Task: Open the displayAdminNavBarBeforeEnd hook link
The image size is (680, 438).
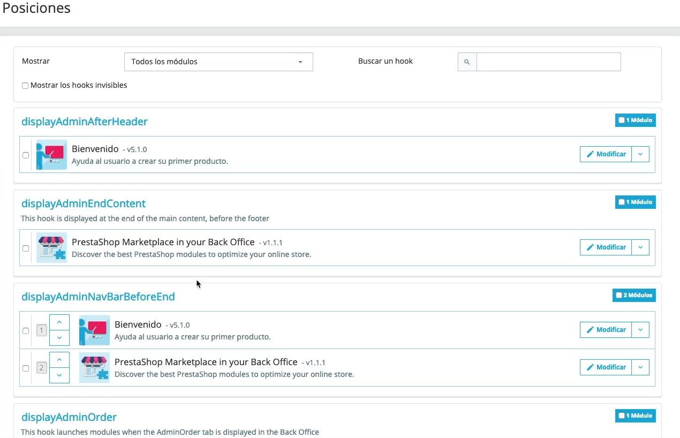Action: 98,297
